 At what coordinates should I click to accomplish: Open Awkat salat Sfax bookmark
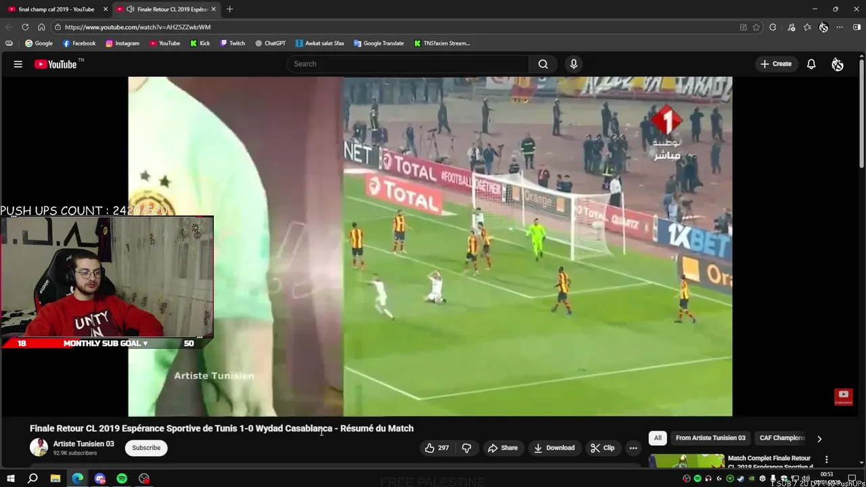click(320, 43)
